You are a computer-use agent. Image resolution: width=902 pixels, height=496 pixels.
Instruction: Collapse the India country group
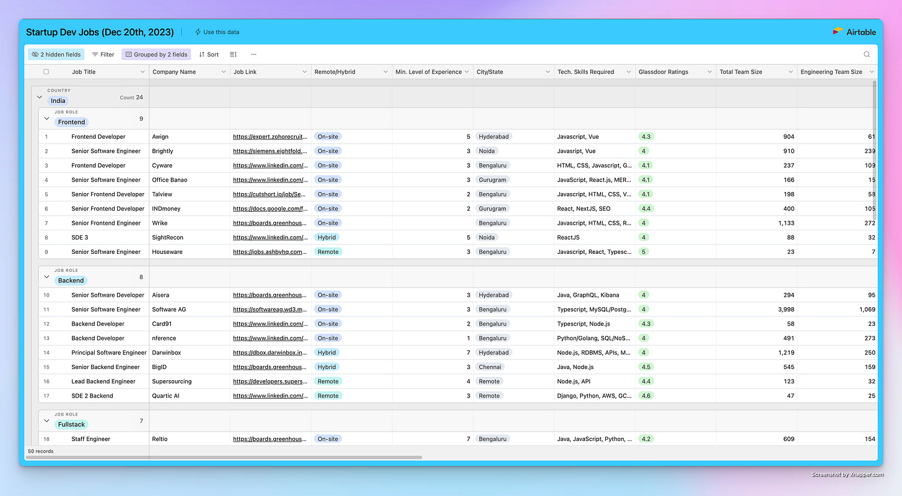[x=40, y=97]
